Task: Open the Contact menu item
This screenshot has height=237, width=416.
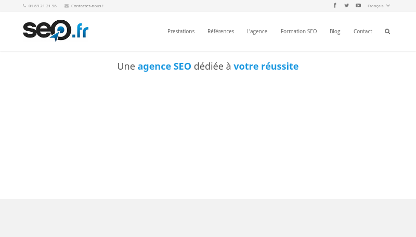Action: point(362,31)
